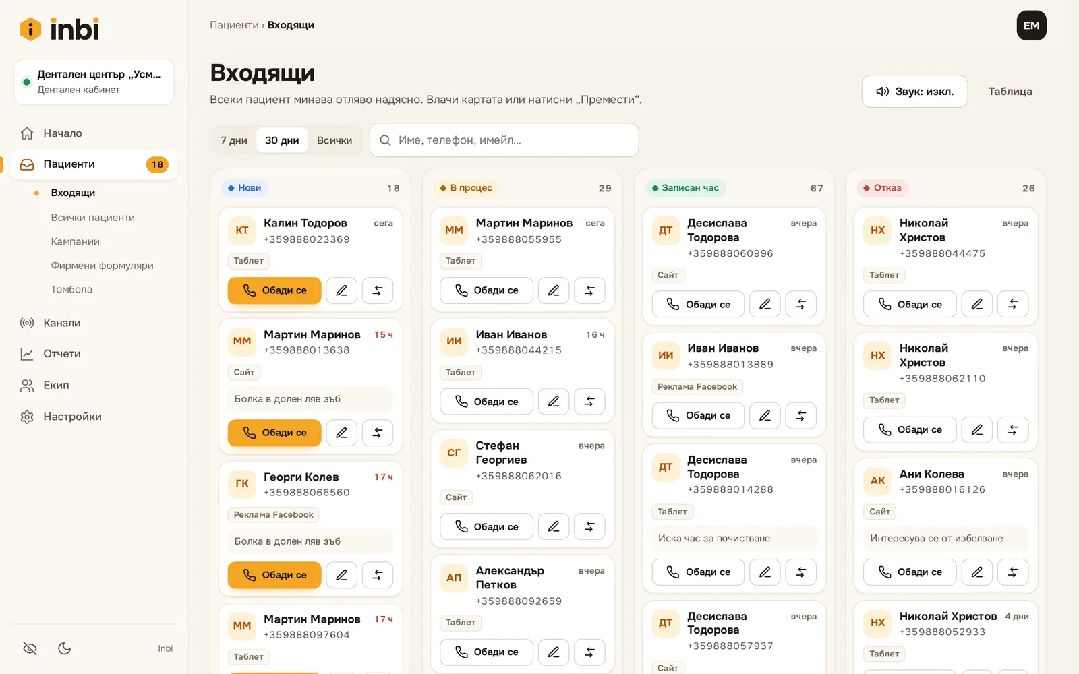Click the edit pencil on Мартин Маринов +359888055955

point(554,290)
